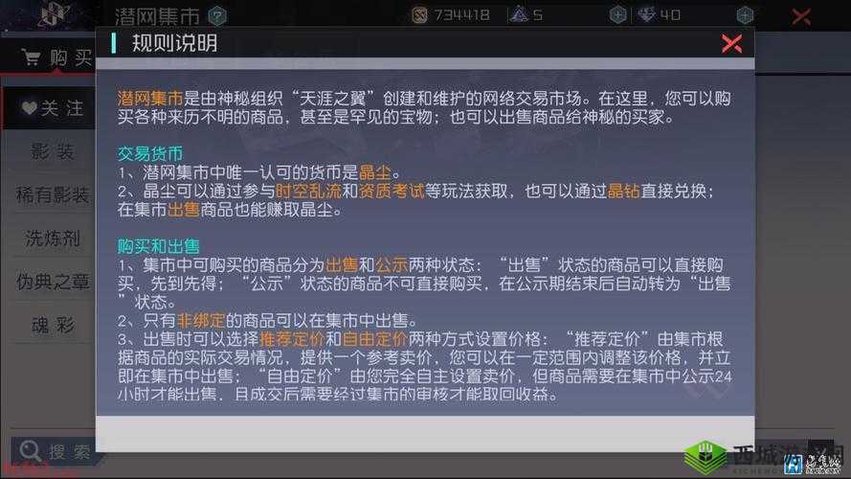The width and height of the screenshot is (851, 479).
Task: Open the game logo emblem at top-left
Action: coord(54,14)
